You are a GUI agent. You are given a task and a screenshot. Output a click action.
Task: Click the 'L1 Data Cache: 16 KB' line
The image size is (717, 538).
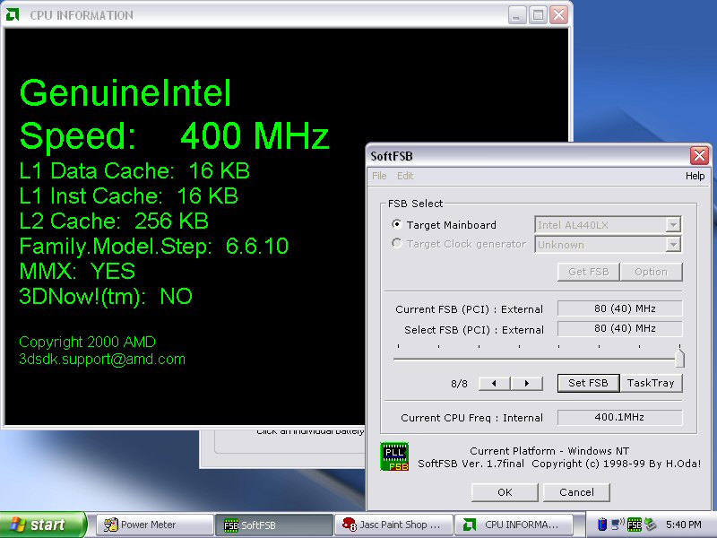tap(134, 170)
